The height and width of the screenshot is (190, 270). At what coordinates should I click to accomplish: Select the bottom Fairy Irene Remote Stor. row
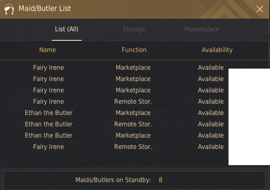[114, 147]
